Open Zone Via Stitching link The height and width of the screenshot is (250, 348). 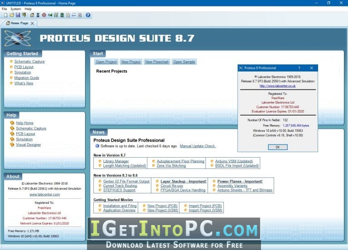coord(171,166)
